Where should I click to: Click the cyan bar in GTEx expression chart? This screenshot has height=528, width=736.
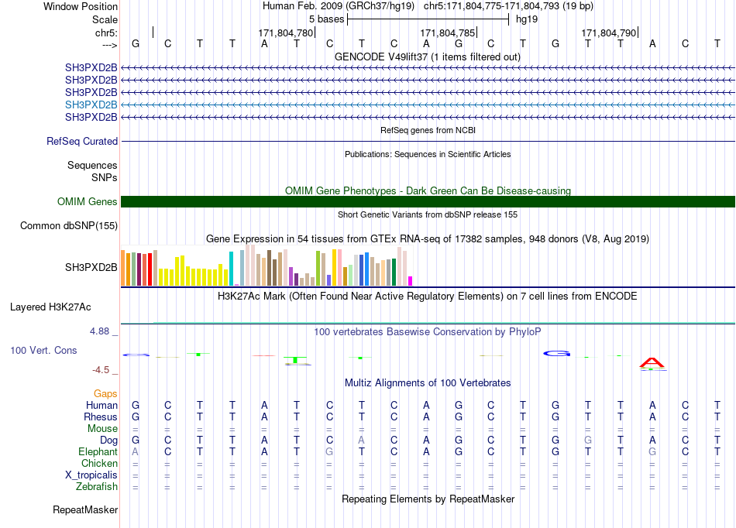click(x=231, y=269)
